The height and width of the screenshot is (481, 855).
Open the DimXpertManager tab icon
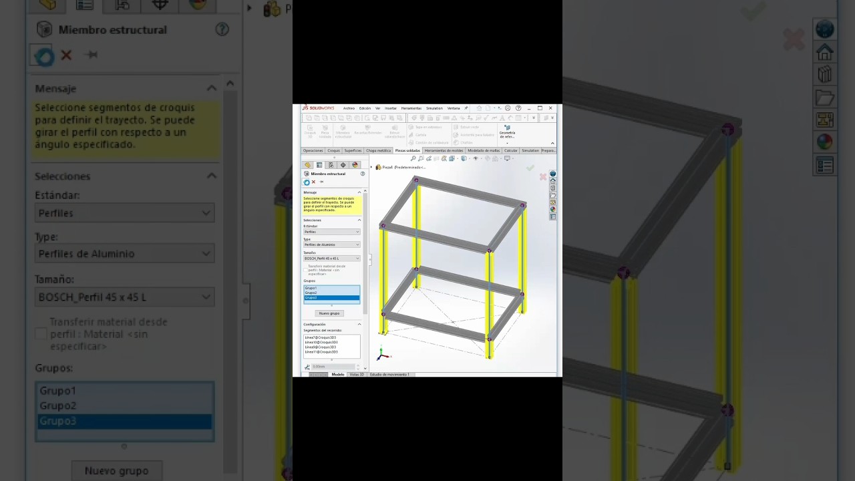[x=343, y=165]
